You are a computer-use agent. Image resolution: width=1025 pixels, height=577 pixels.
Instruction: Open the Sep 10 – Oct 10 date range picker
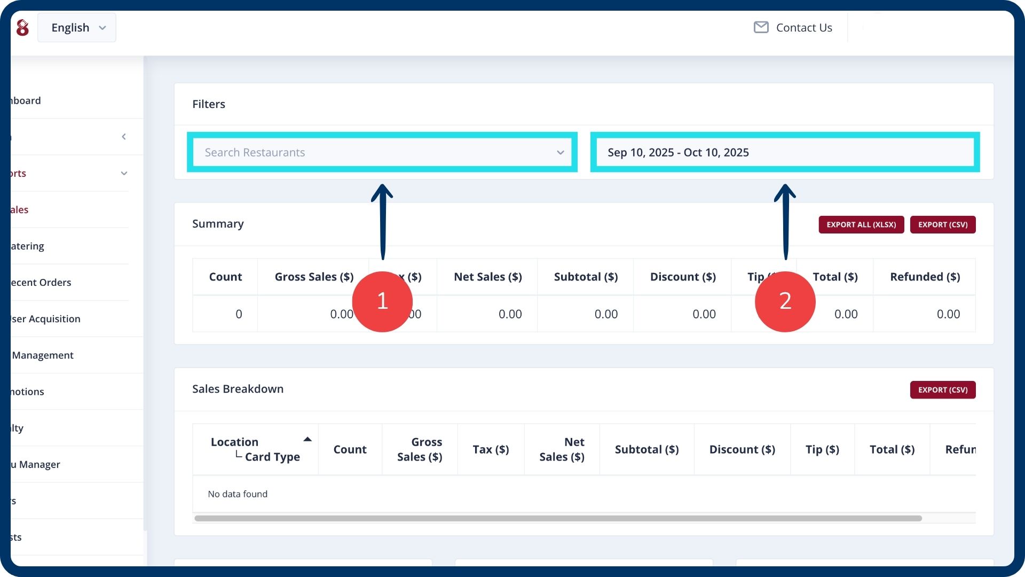tap(785, 152)
